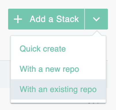Create a stack with a new repo
This screenshot has width=116, height=110.
pos(49,69)
